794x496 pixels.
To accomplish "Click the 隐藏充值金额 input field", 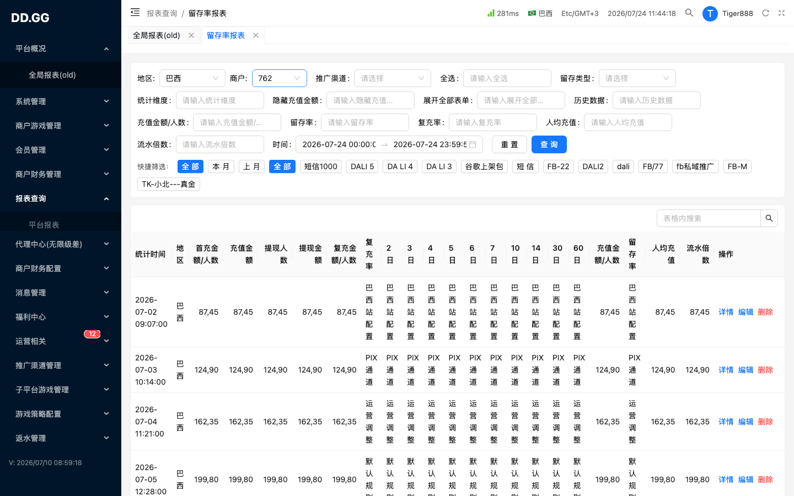I will pyautogui.click(x=371, y=100).
